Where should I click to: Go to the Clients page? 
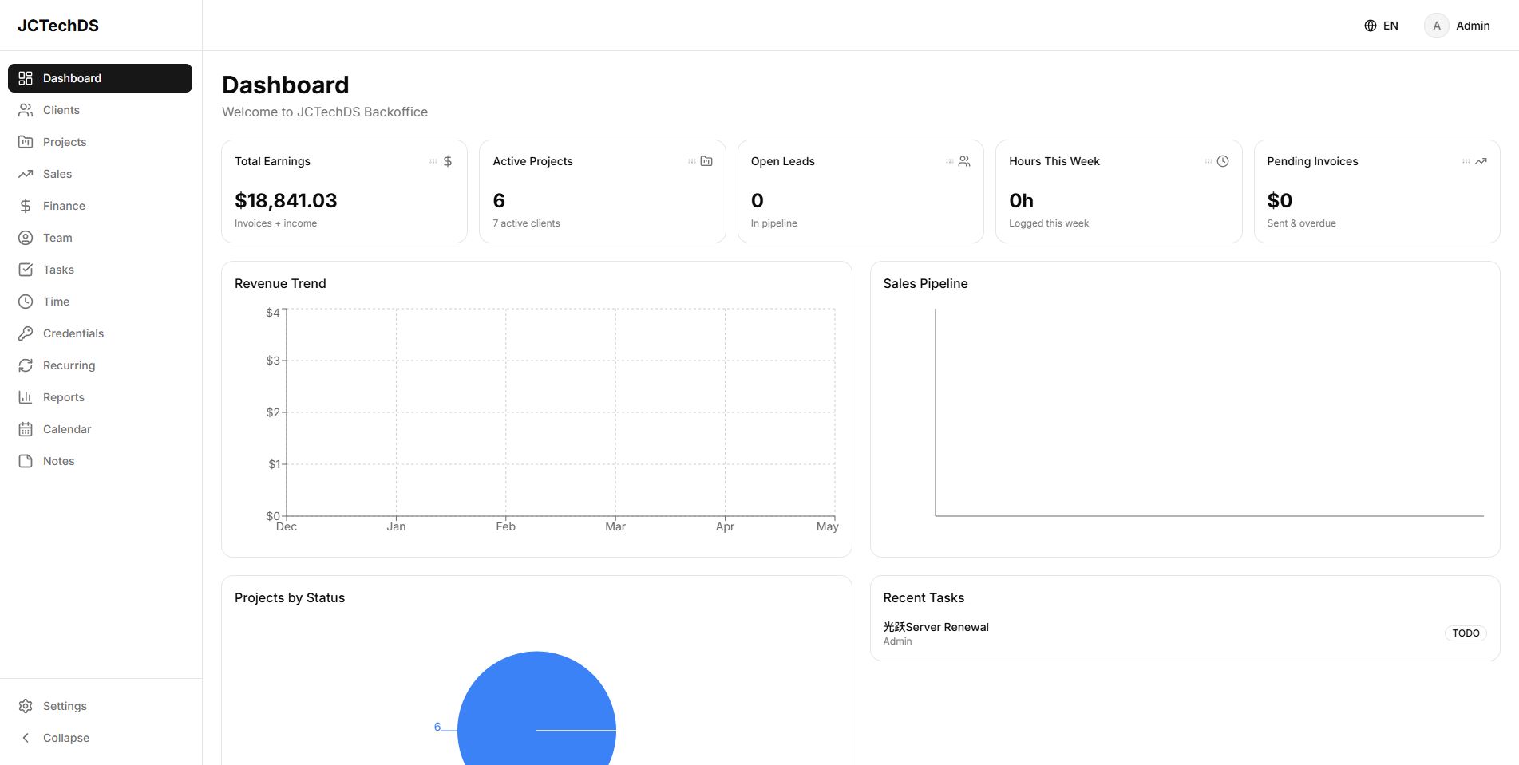tap(100, 110)
